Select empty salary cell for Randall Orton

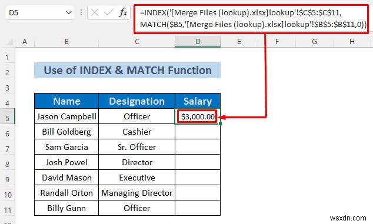click(x=198, y=193)
